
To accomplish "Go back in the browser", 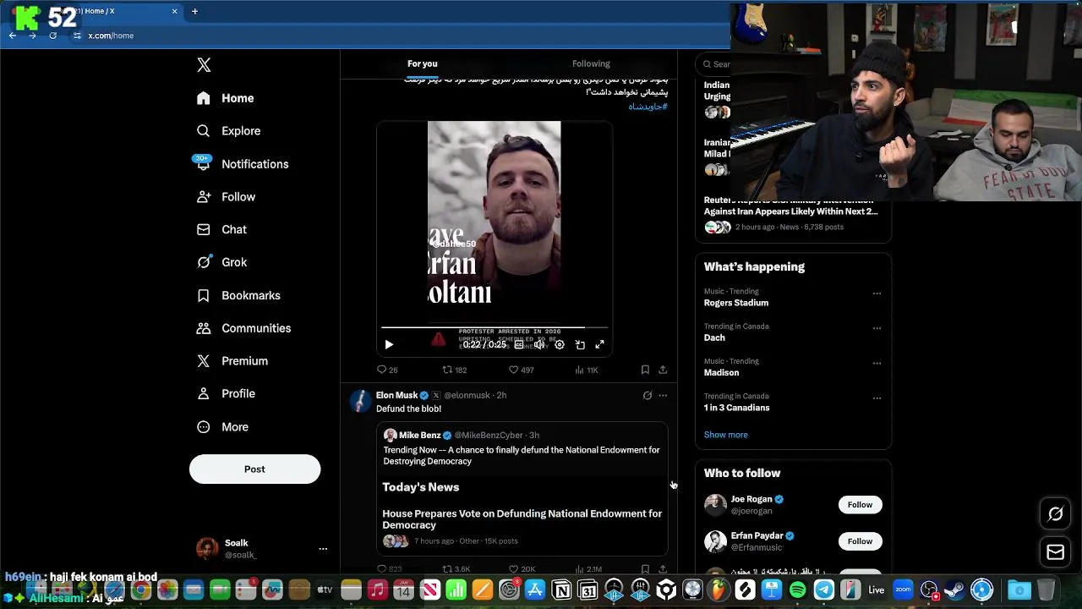I will click(x=13, y=36).
